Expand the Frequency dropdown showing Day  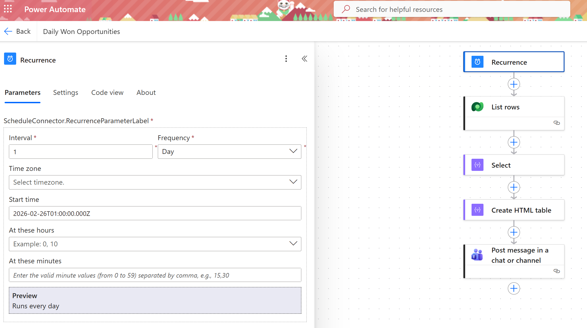pyautogui.click(x=229, y=151)
